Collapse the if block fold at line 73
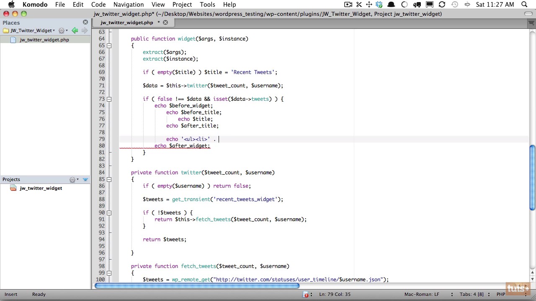The height and width of the screenshot is (301, 536). coord(109,99)
